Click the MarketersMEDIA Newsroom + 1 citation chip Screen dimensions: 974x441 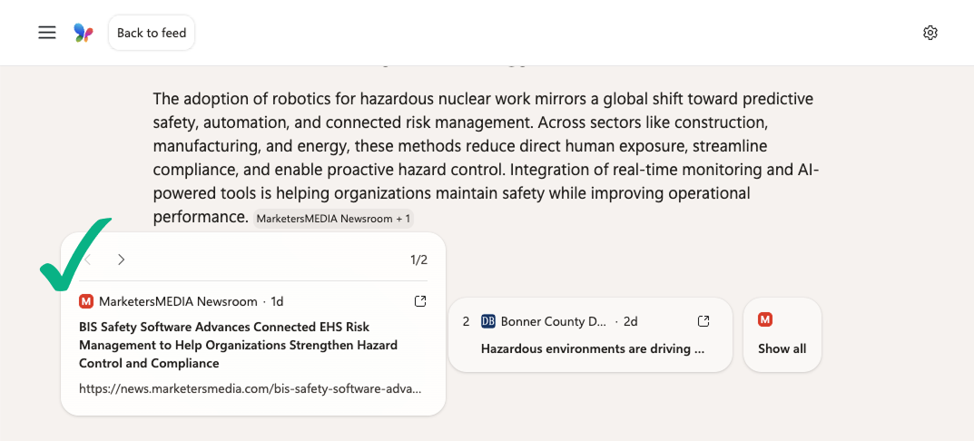pyautogui.click(x=333, y=219)
